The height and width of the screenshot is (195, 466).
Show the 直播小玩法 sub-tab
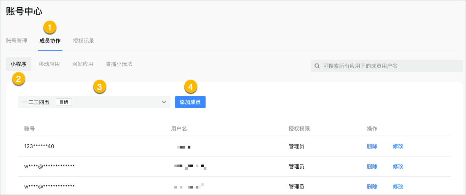119,64
